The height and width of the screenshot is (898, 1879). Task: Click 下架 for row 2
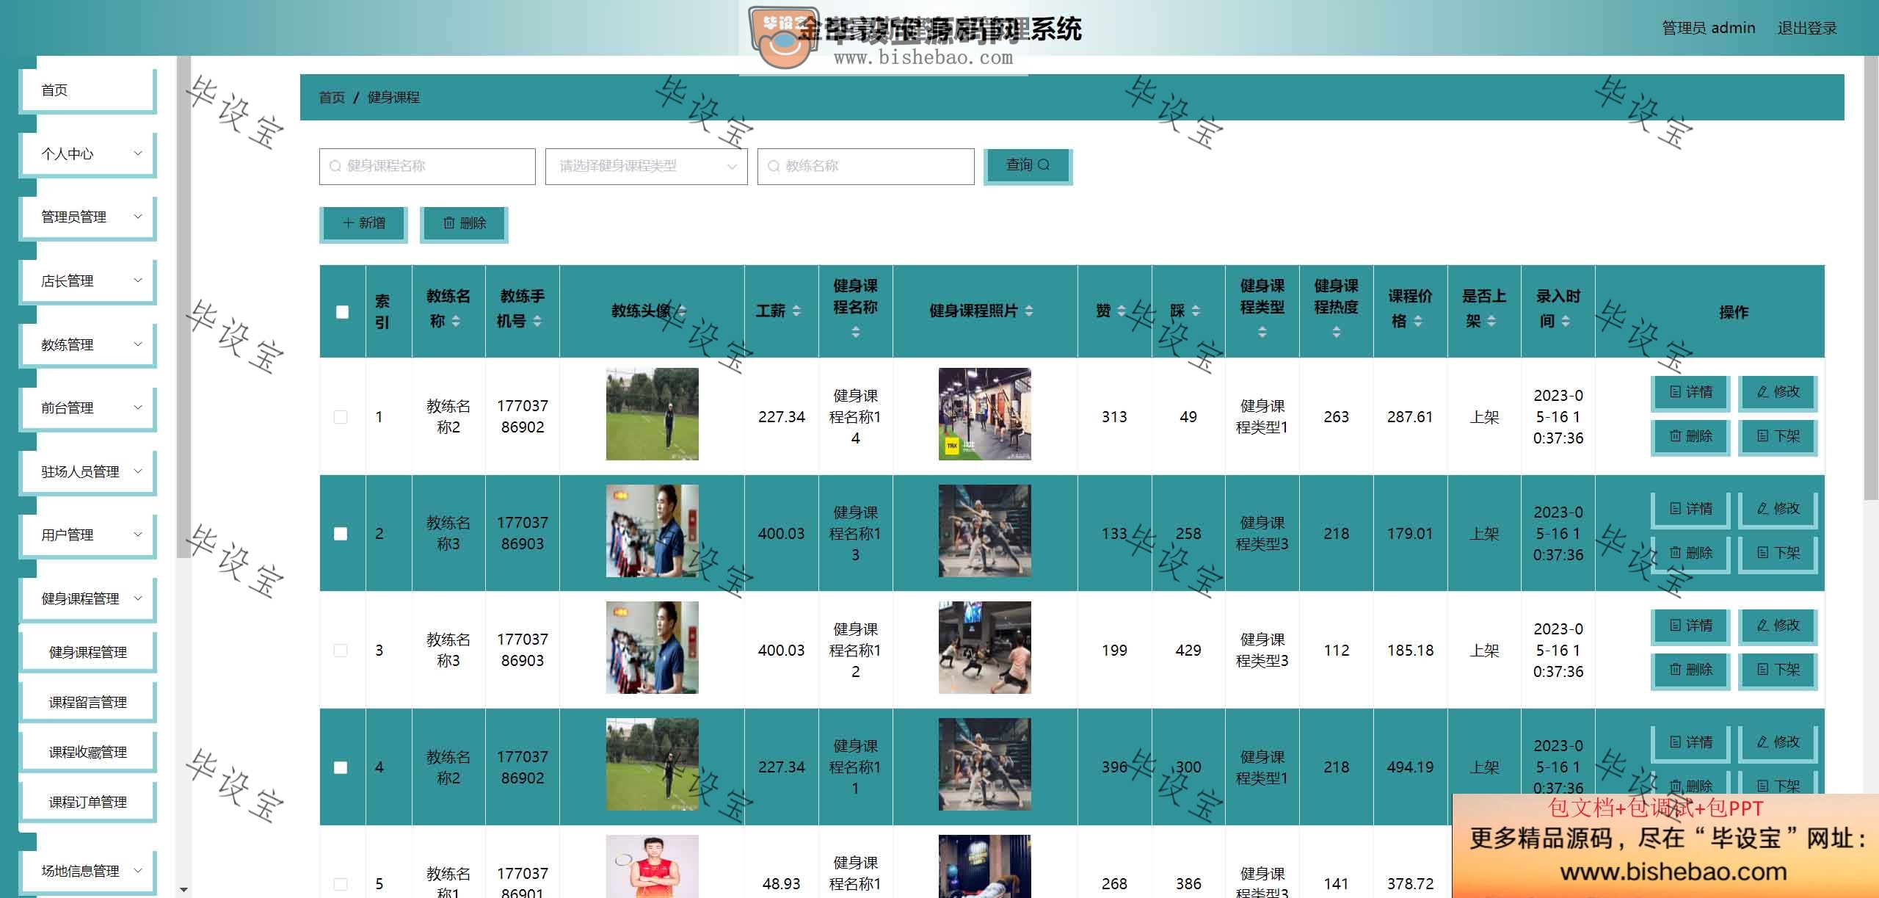[1778, 554]
